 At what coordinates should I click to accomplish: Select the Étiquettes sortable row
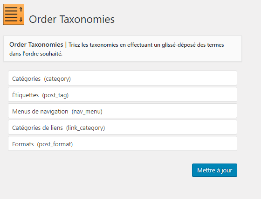click(123, 94)
